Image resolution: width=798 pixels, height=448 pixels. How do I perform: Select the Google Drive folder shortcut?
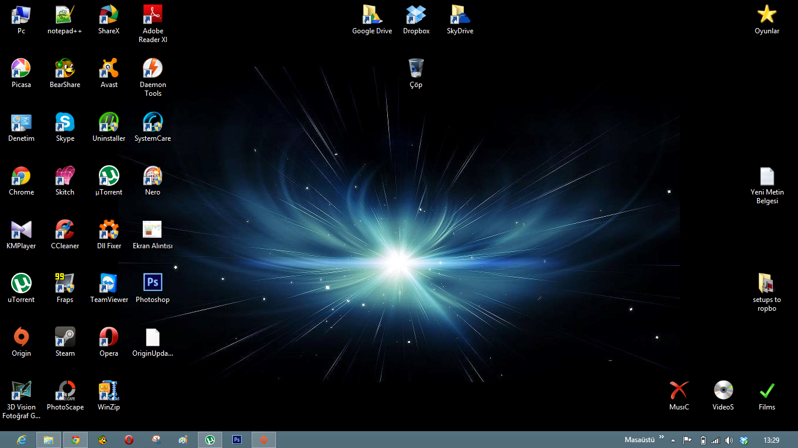coord(372,19)
